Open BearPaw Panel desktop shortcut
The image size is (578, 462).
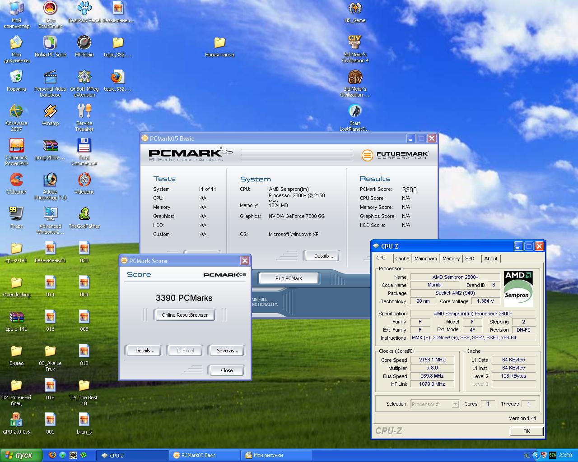[x=84, y=12]
